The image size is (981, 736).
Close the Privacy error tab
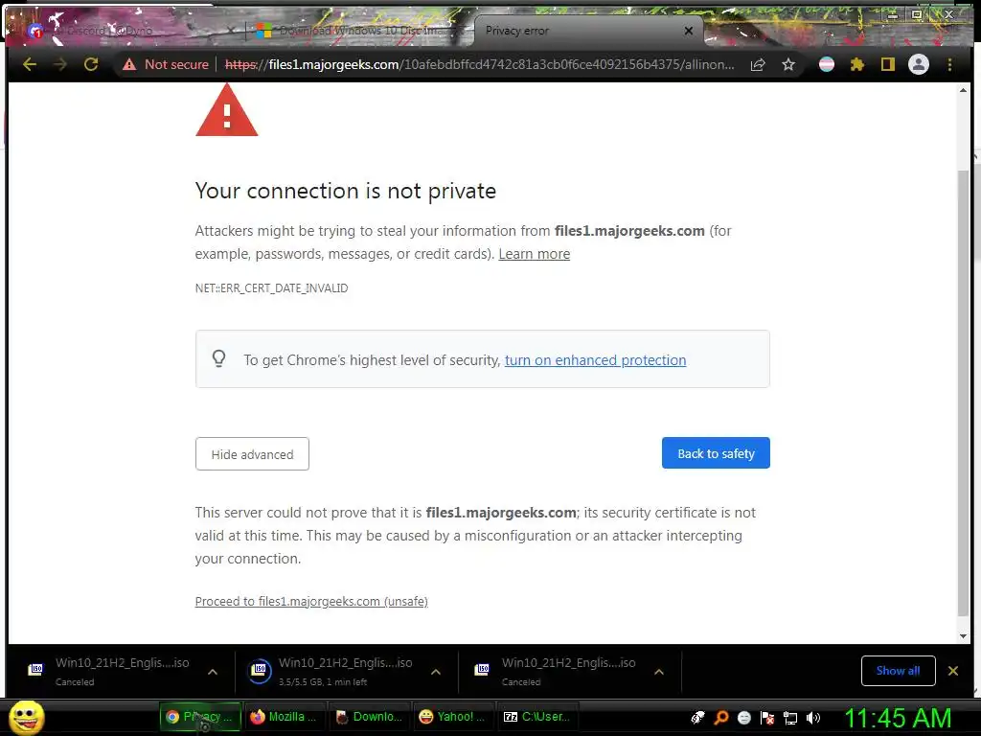tap(688, 31)
